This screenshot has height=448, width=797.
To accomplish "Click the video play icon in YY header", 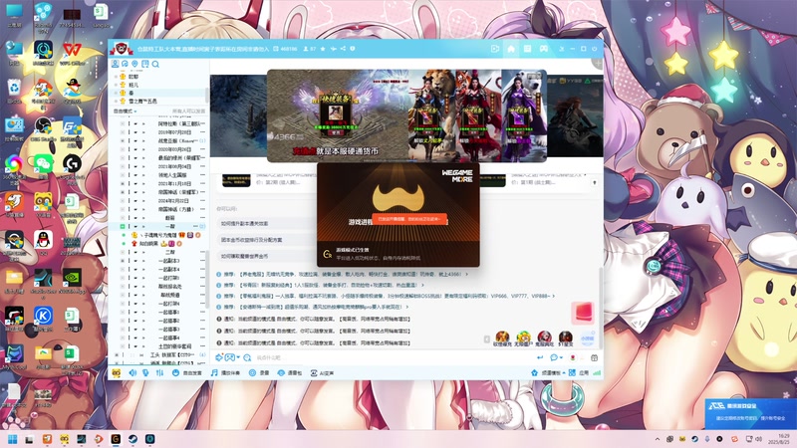I will [494, 49].
